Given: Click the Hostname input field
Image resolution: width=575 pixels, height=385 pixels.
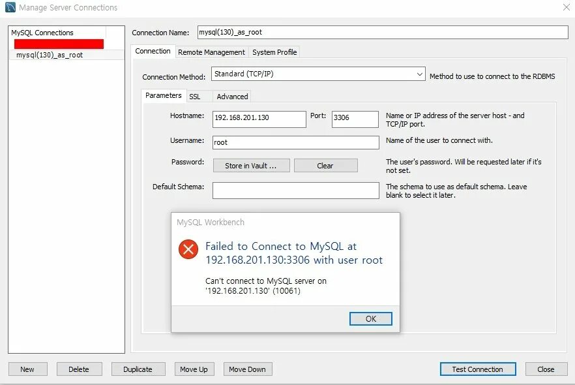Looking at the screenshot, I should coord(259,119).
